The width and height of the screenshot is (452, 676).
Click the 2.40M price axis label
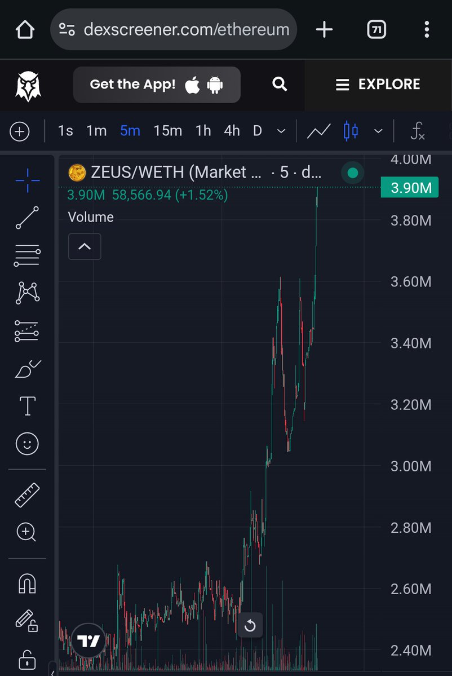pos(411,651)
